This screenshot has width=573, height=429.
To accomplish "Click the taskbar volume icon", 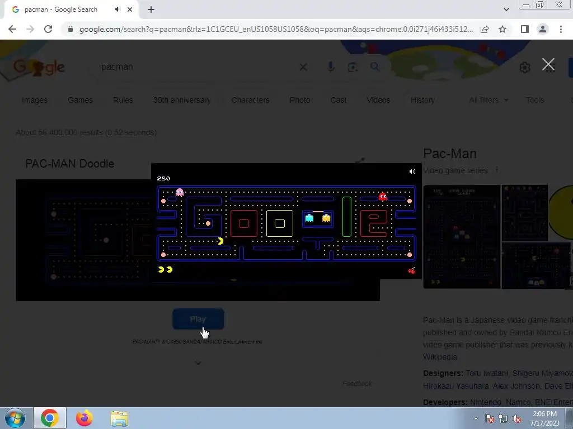I will tap(516, 419).
